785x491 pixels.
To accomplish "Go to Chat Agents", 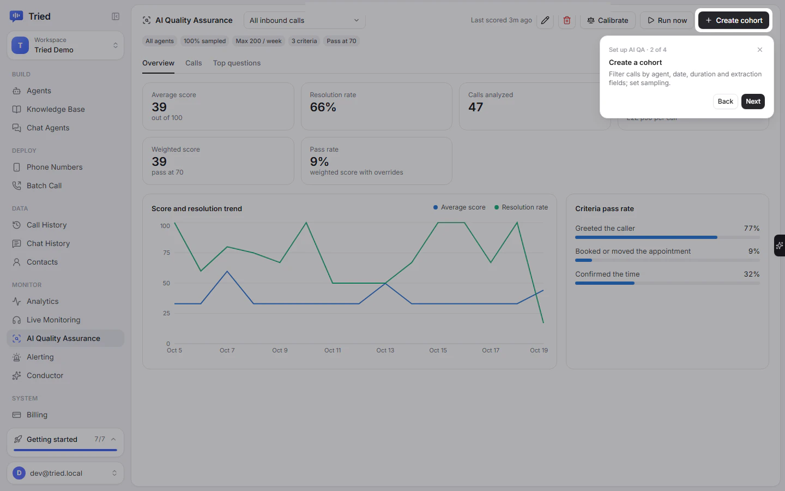I will pos(65,128).
